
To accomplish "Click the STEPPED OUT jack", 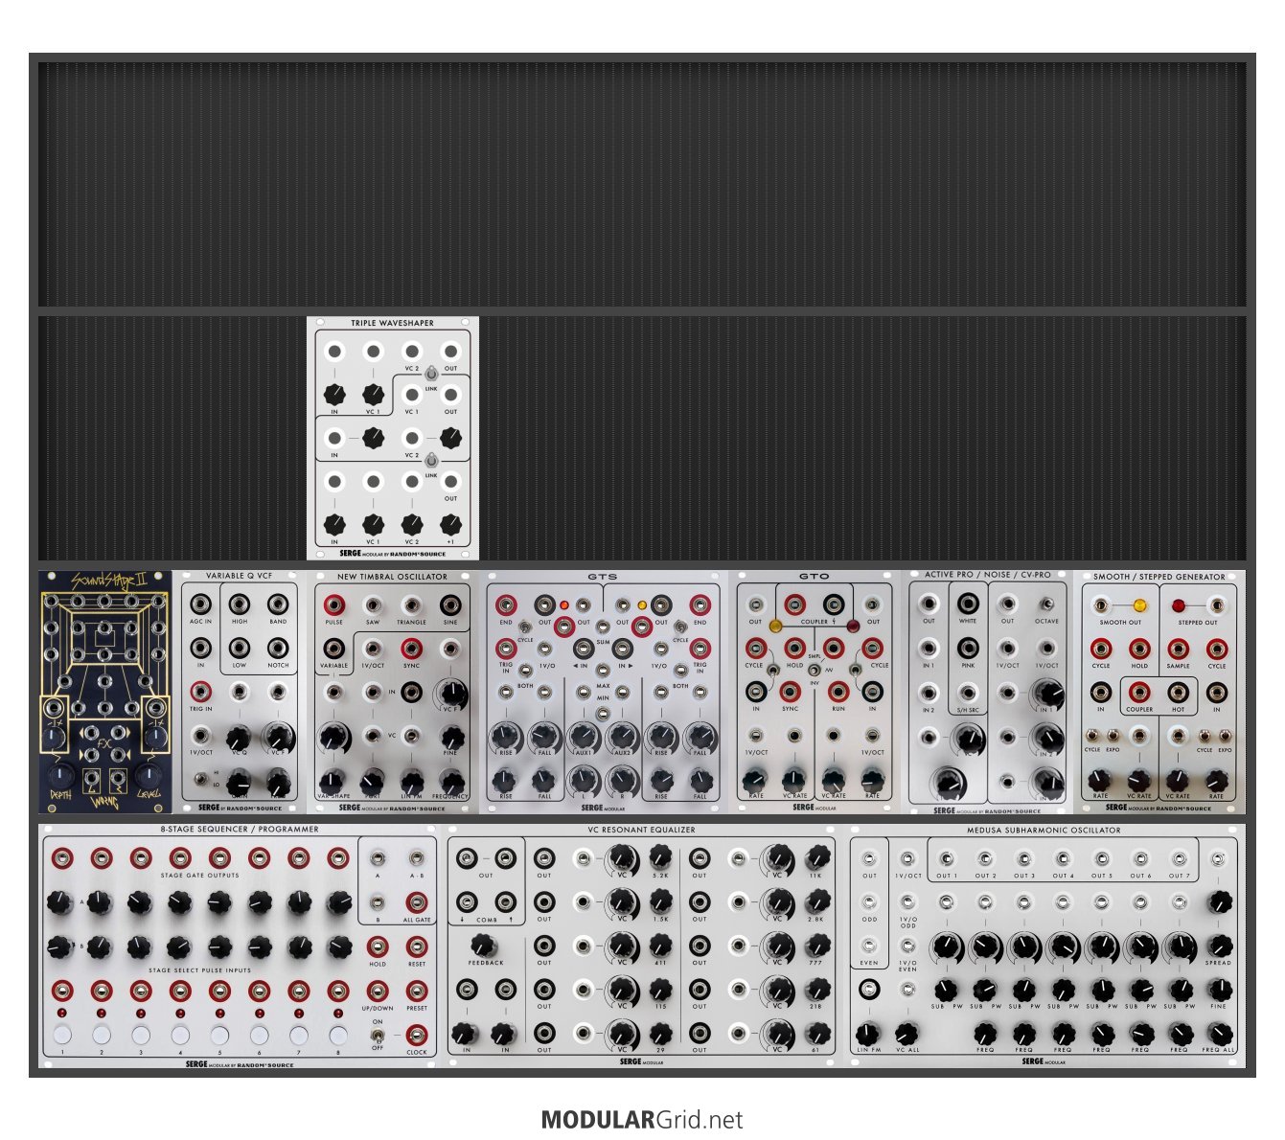I will click(x=1216, y=605).
